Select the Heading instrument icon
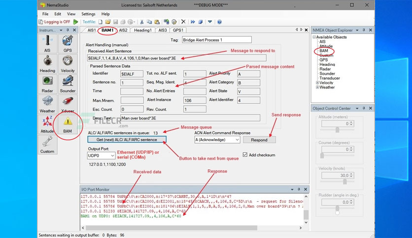The height and width of the screenshot is (238, 412). (x=47, y=64)
